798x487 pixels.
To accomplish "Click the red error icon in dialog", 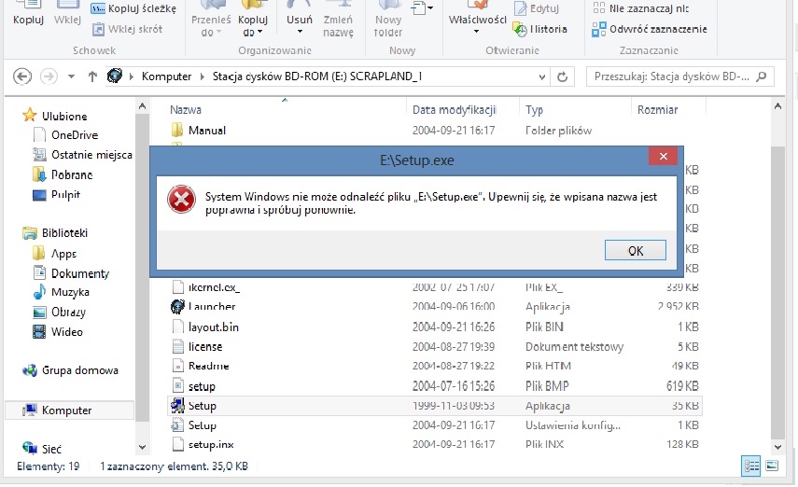I will tap(181, 199).
